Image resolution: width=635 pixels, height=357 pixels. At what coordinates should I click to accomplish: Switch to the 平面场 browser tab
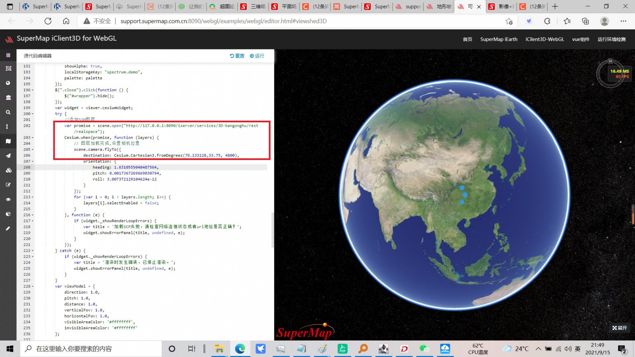284,6
